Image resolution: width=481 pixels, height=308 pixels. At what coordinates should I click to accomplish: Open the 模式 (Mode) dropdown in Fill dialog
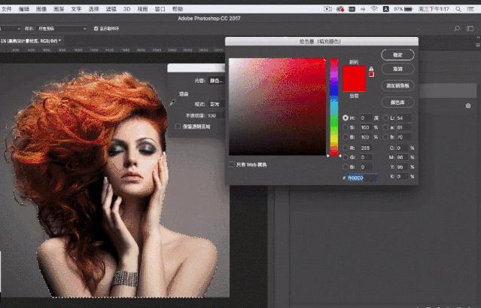tap(217, 105)
